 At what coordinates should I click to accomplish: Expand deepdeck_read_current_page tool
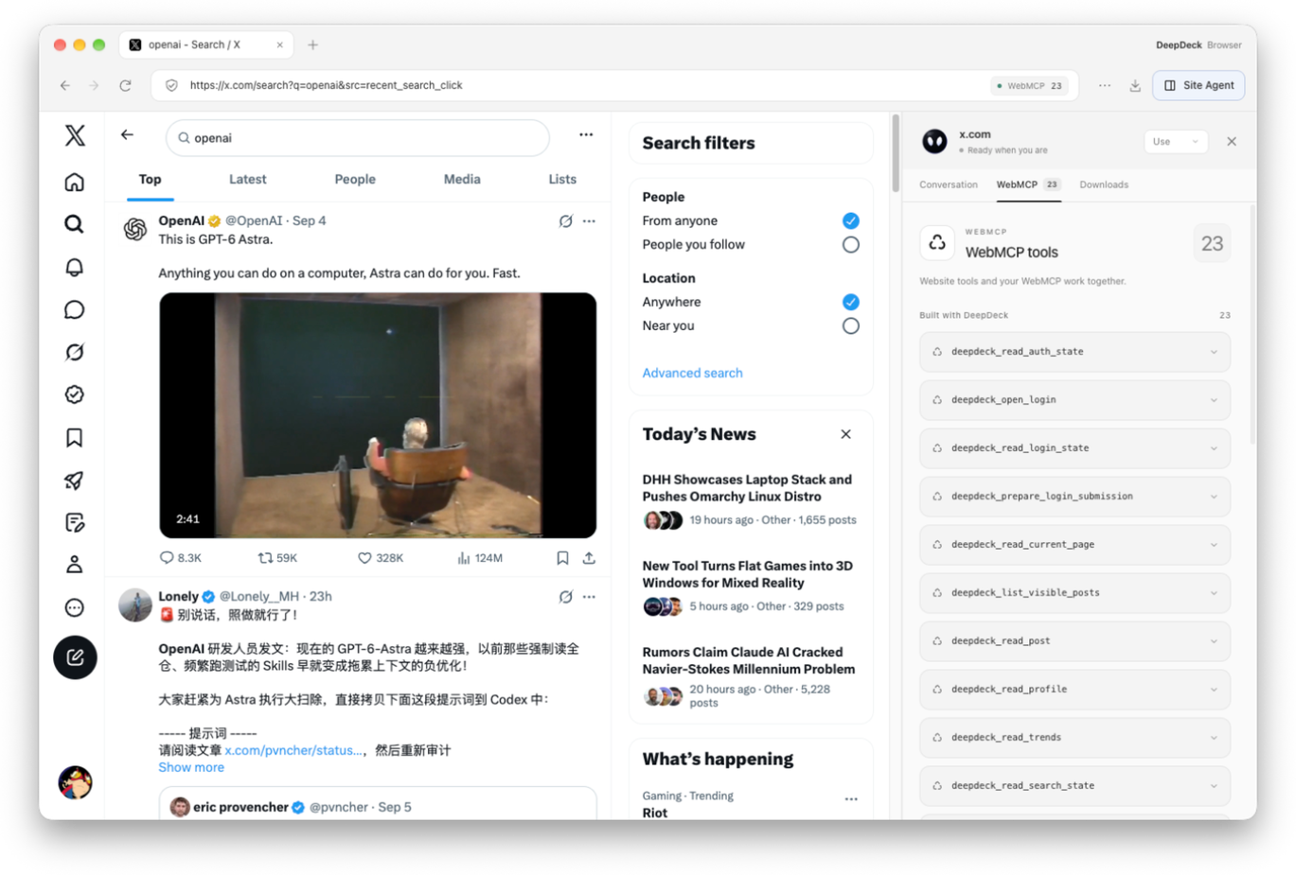pyautogui.click(x=1074, y=545)
